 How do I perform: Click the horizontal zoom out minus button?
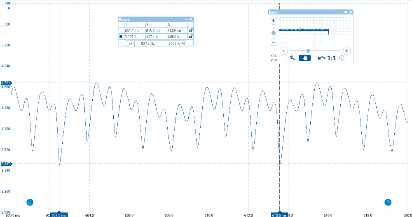[x=283, y=51]
